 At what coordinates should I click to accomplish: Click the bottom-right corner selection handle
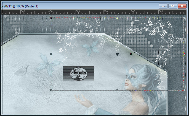tap(183, 90)
